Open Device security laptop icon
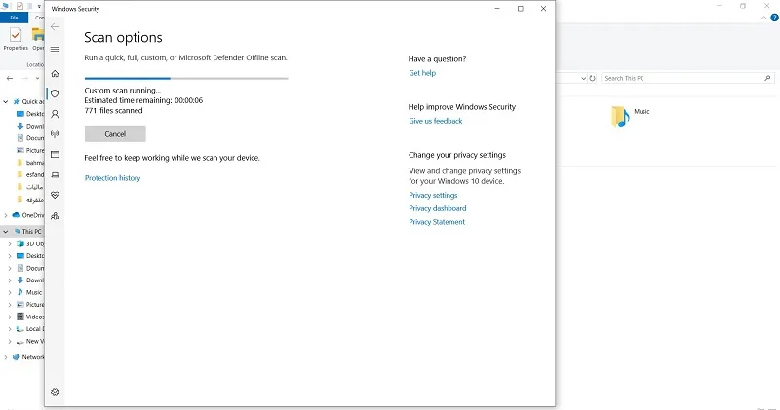 (x=55, y=175)
